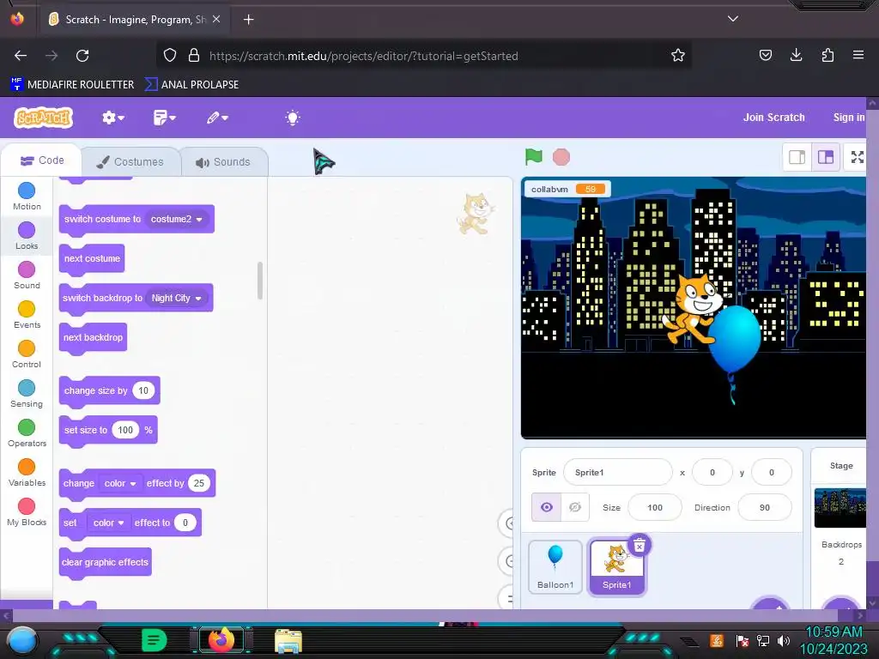This screenshot has width=879, height=659.
Task: Switch to small stage layout
Action: [x=797, y=157]
